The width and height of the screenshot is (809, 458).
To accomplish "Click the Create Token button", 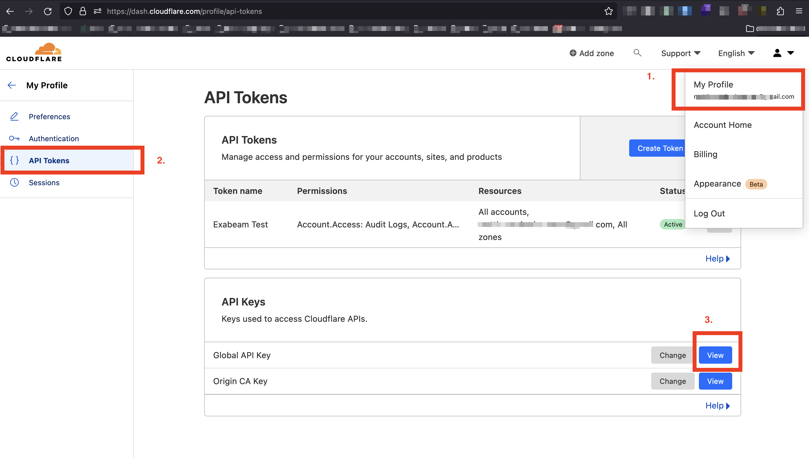I will 659,148.
